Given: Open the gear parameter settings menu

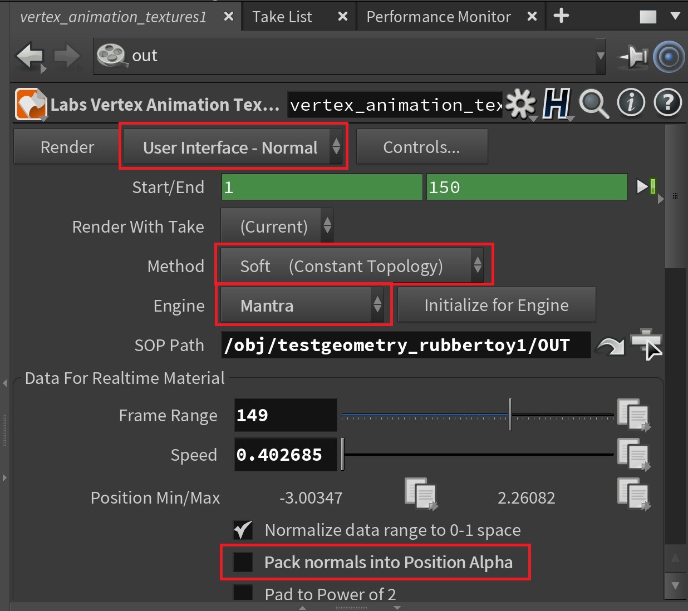Looking at the screenshot, I should 521,104.
